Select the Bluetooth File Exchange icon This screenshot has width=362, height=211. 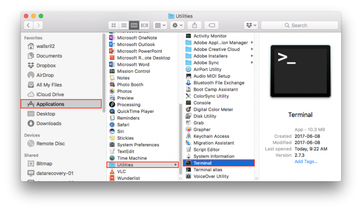point(188,83)
